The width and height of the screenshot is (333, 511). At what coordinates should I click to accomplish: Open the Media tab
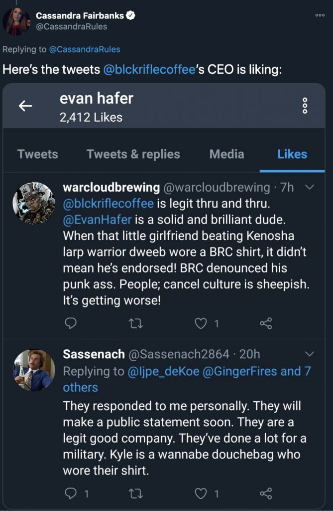click(x=227, y=154)
